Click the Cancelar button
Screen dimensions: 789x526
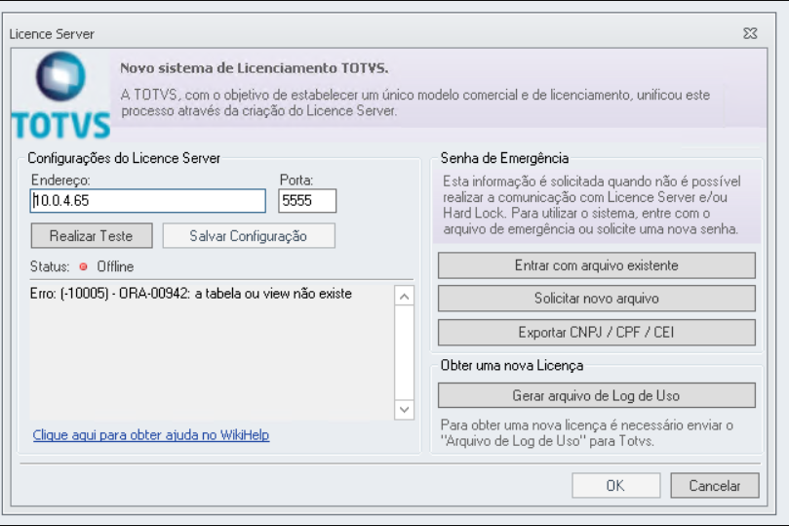[715, 486]
